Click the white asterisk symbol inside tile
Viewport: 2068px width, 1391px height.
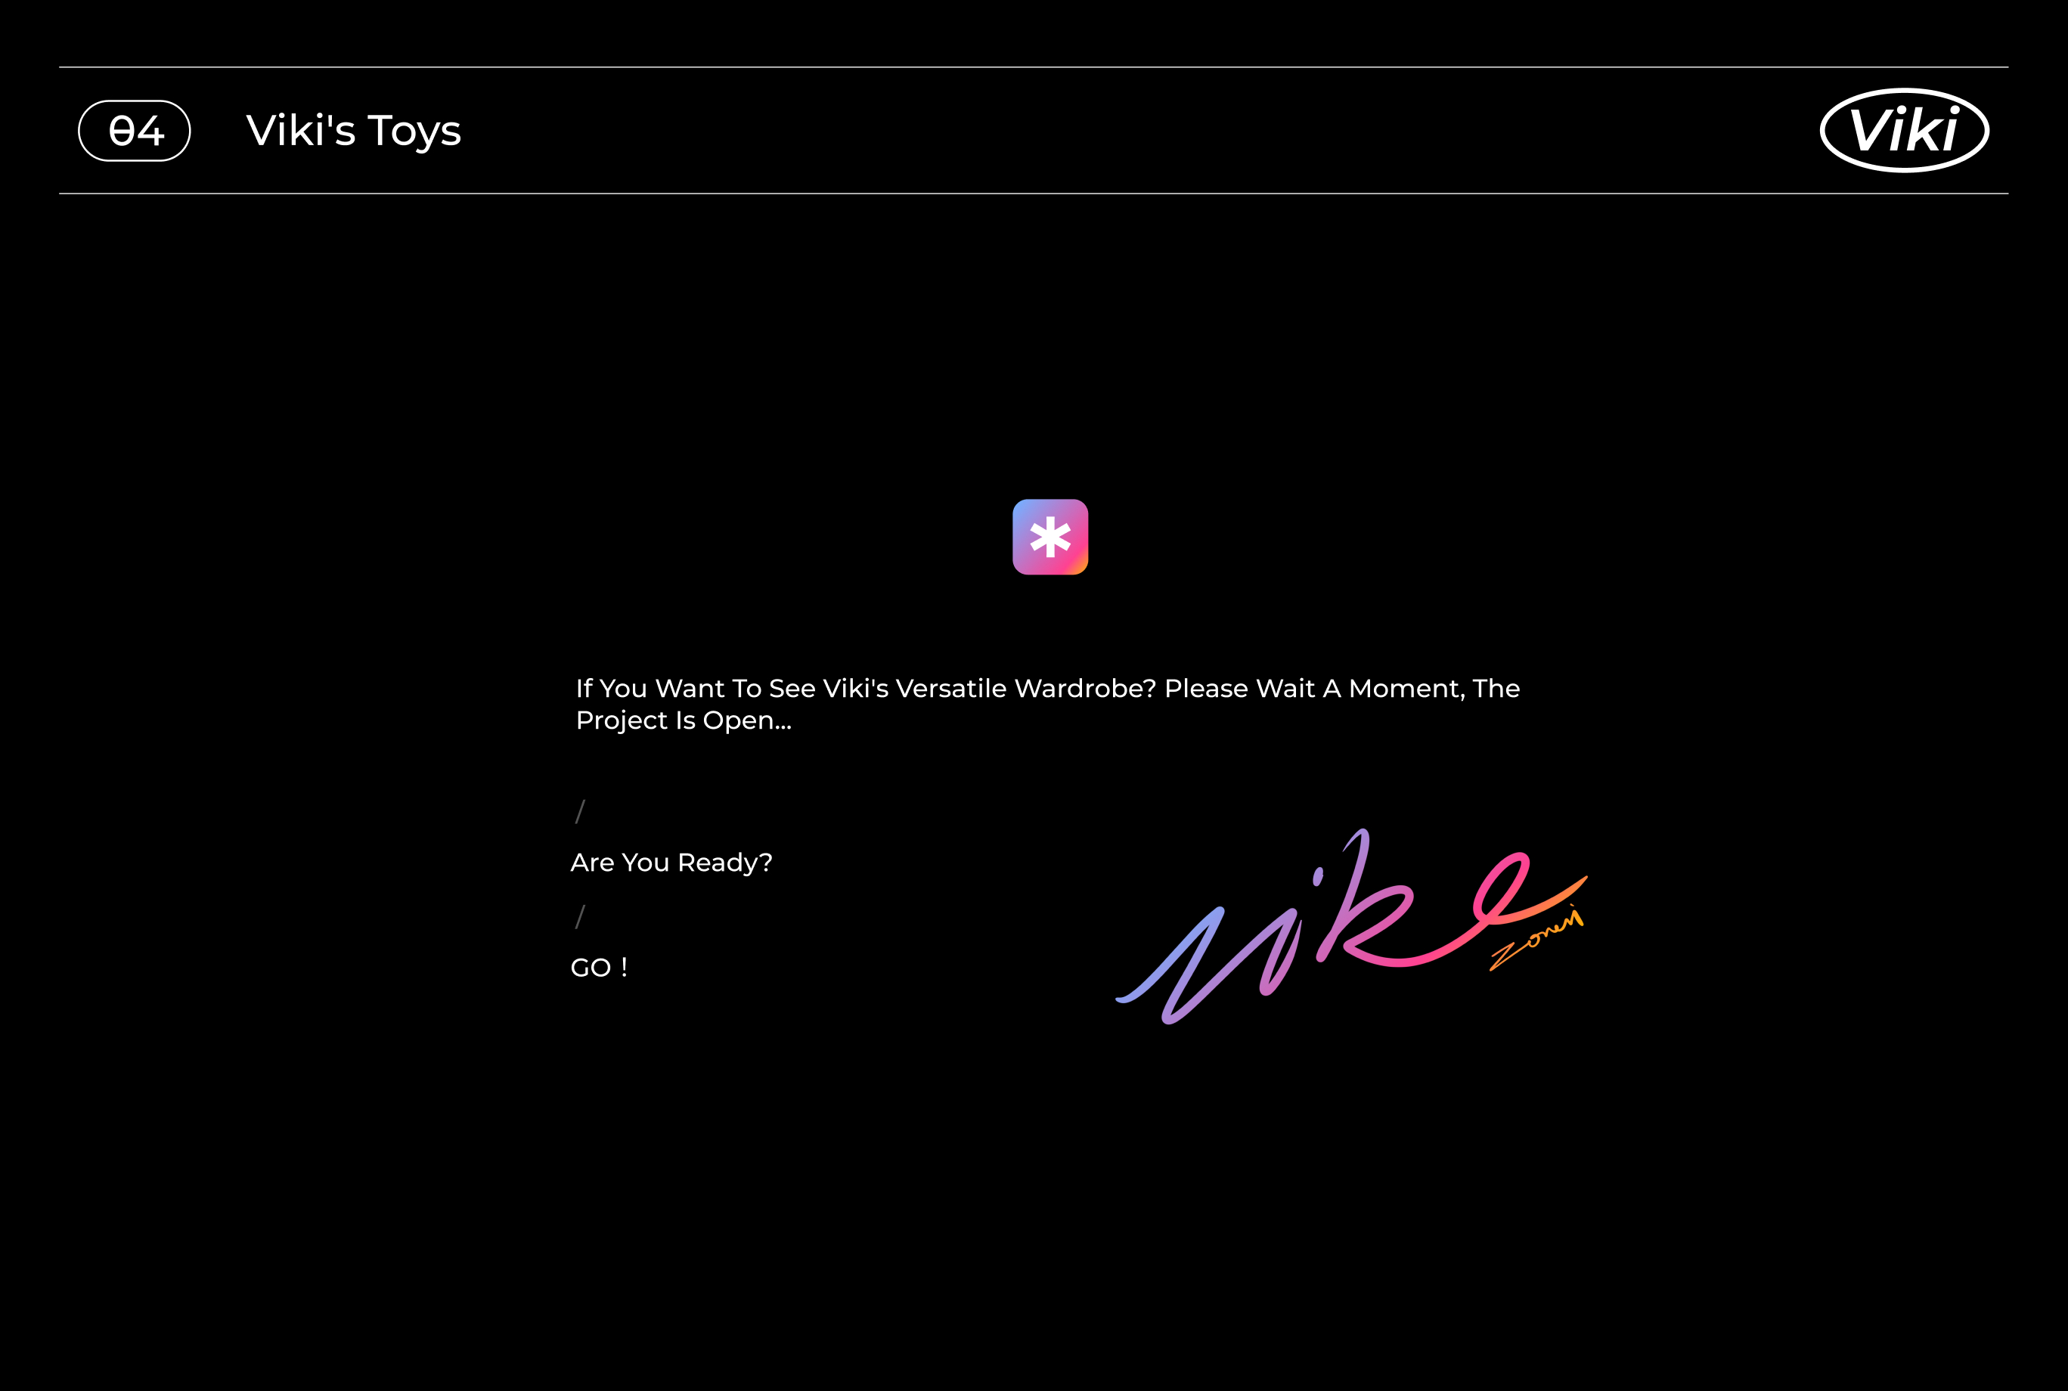click(1050, 537)
